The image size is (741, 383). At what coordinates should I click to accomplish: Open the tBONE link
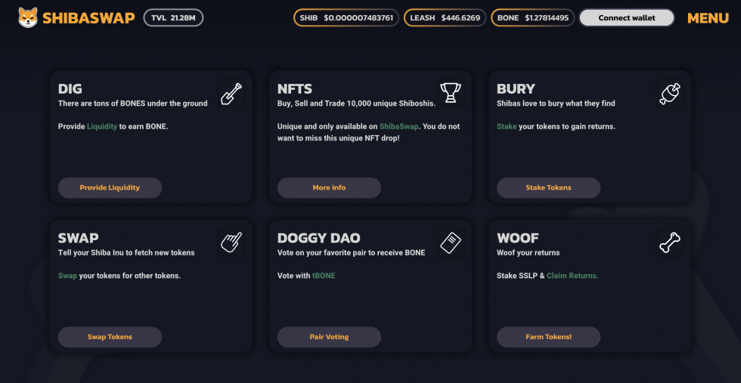click(324, 276)
